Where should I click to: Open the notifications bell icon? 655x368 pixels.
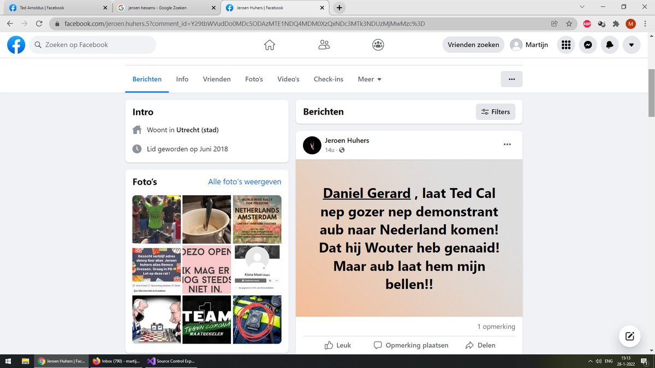tap(610, 45)
